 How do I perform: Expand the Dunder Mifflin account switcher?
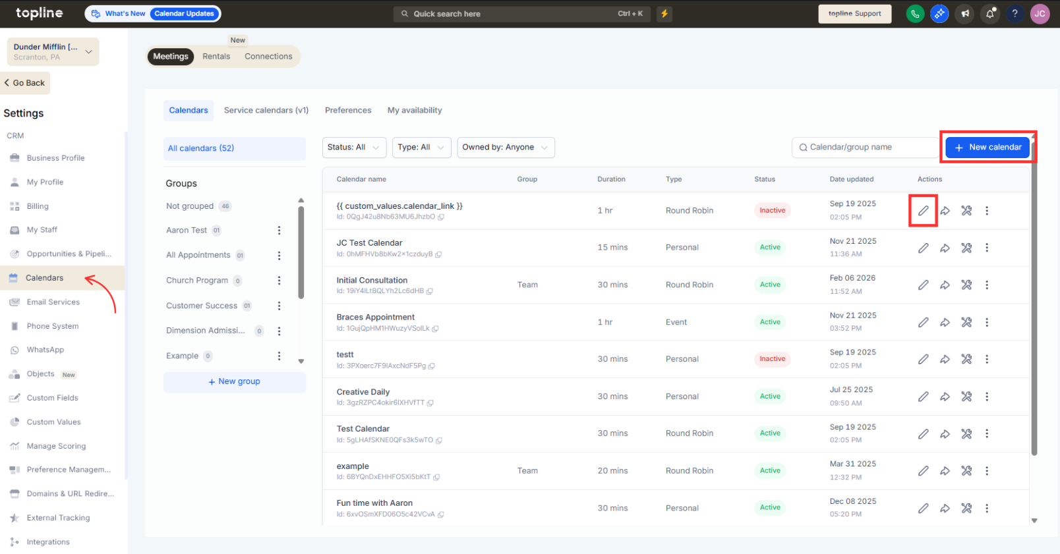53,51
